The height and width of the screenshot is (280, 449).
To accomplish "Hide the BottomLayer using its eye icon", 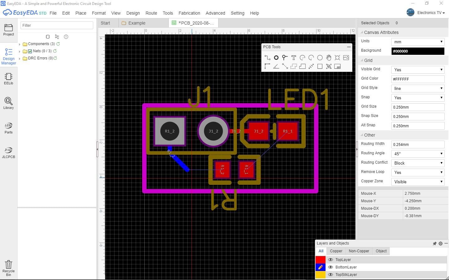I will click(x=330, y=267).
